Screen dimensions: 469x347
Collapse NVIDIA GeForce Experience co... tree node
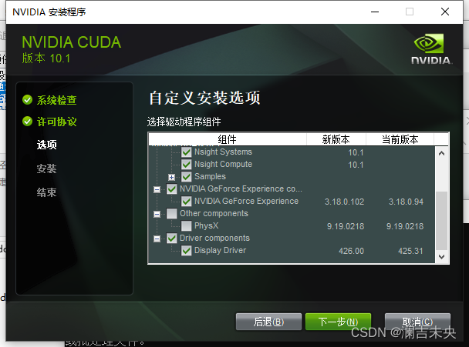pos(157,190)
